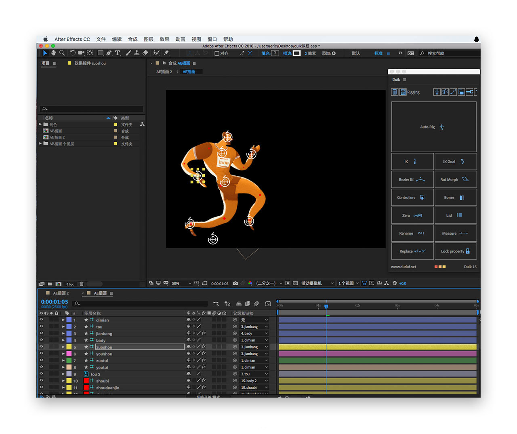Open the 描边 stroke color swatch
Viewport: 517px width, 434px height.
click(296, 53)
